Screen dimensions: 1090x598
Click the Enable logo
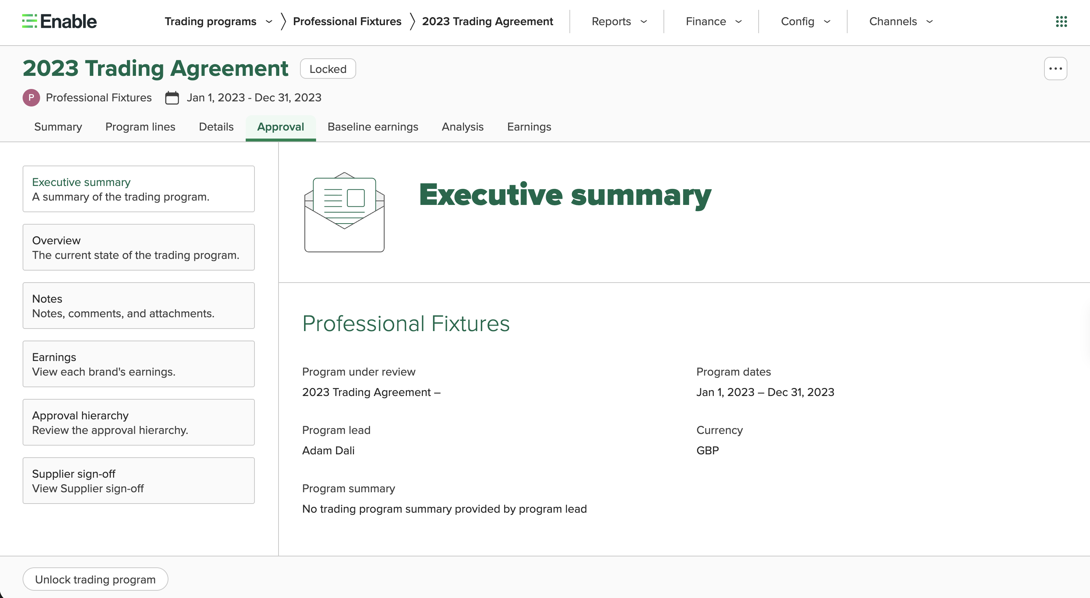(59, 21)
